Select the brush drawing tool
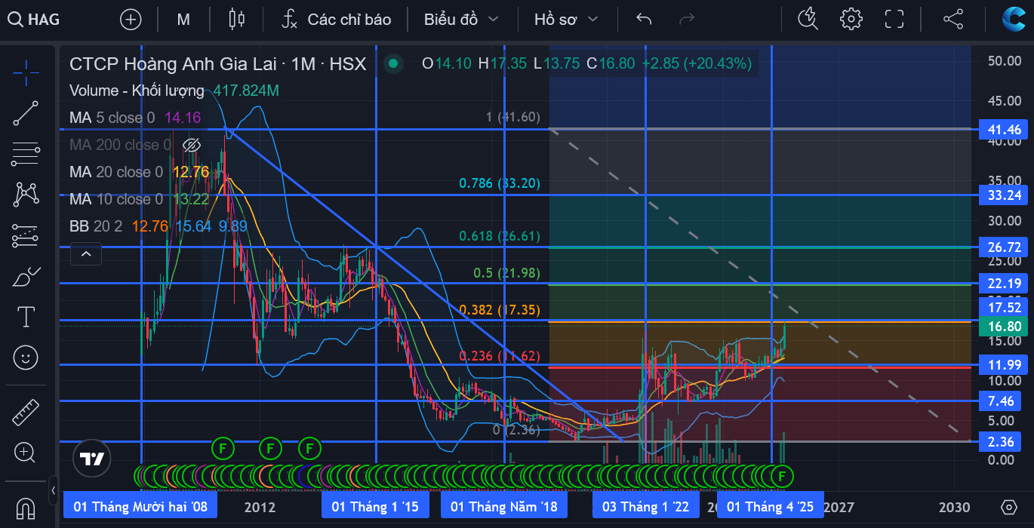Screen dimensions: 1034x528 click(x=26, y=276)
